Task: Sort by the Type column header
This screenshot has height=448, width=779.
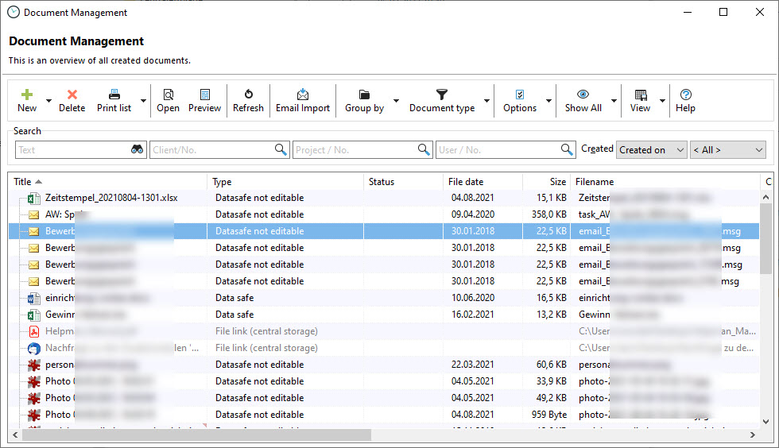Action: click(x=285, y=182)
